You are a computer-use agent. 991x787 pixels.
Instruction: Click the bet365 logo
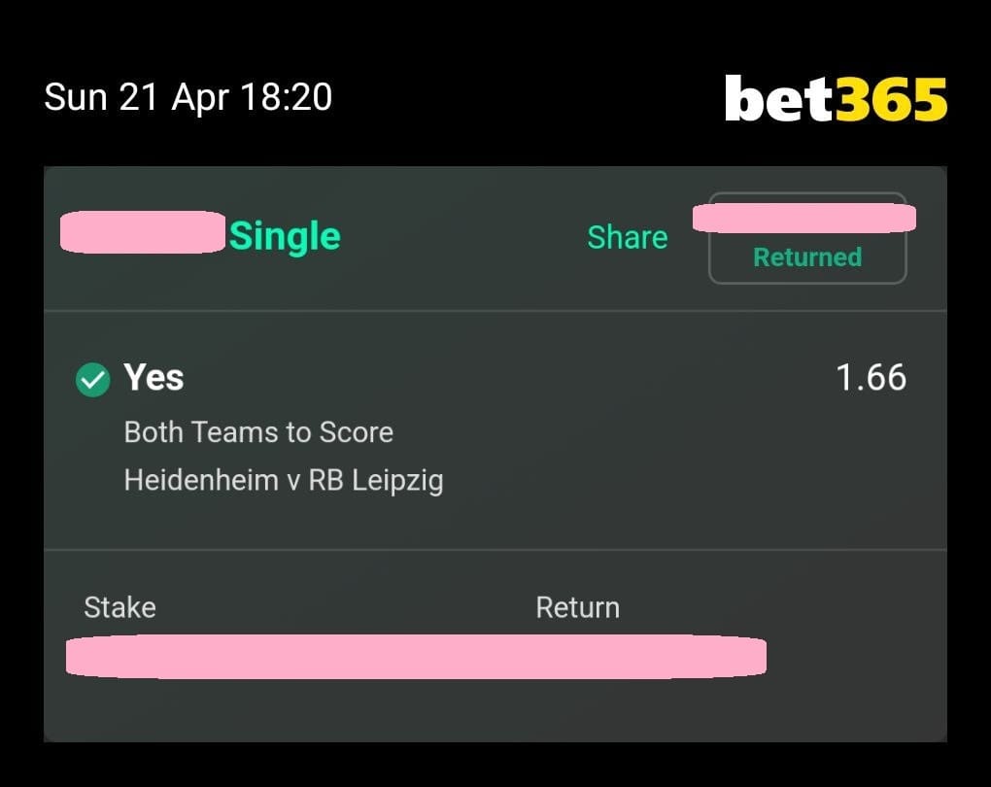point(836,98)
